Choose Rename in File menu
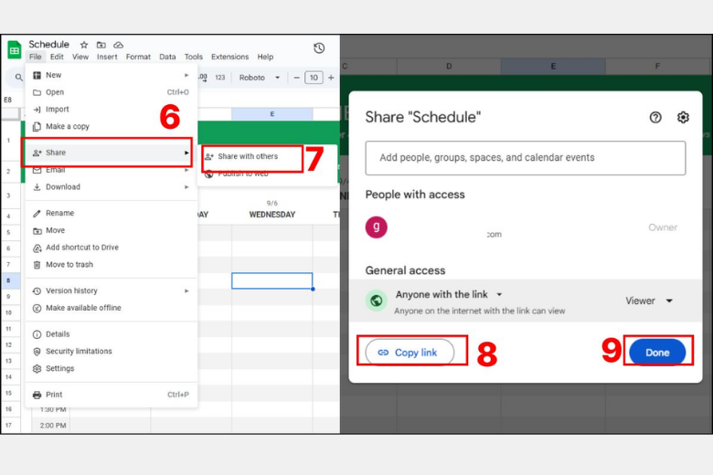This screenshot has width=713, height=475. pos(111,213)
